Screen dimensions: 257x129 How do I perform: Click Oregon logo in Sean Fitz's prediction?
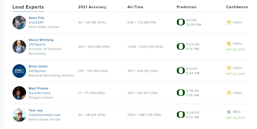181,22
